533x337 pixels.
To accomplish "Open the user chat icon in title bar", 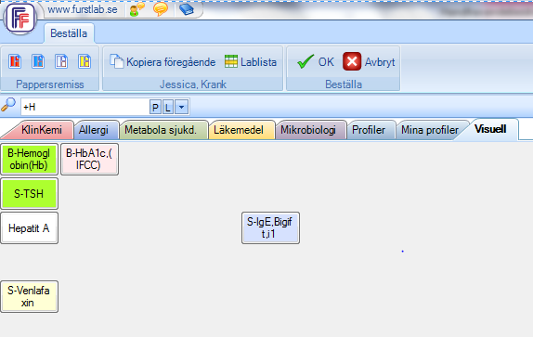I will pyautogui.click(x=137, y=9).
